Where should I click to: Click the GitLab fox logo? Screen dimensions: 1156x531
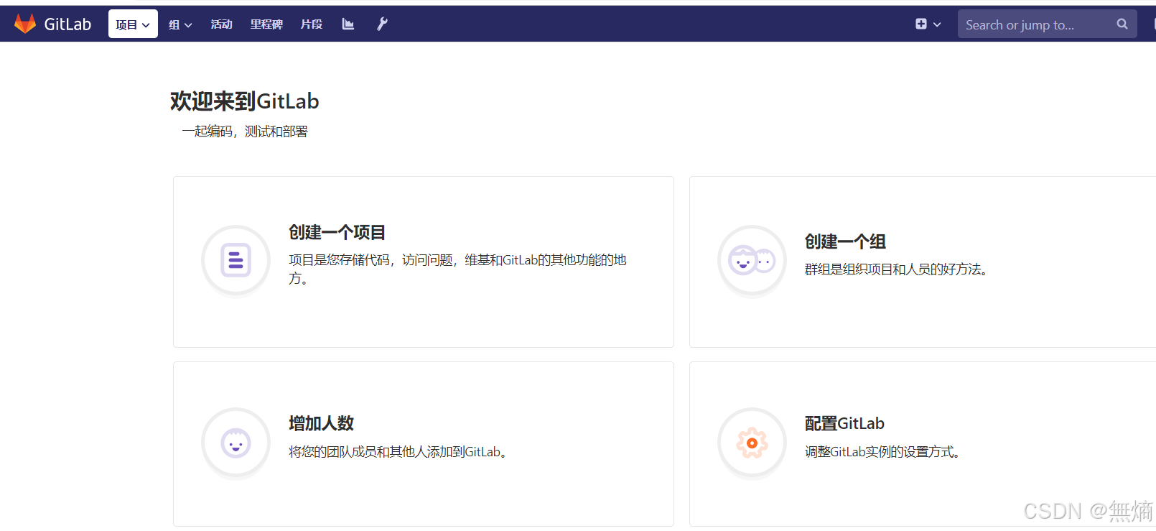pyautogui.click(x=25, y=24)
